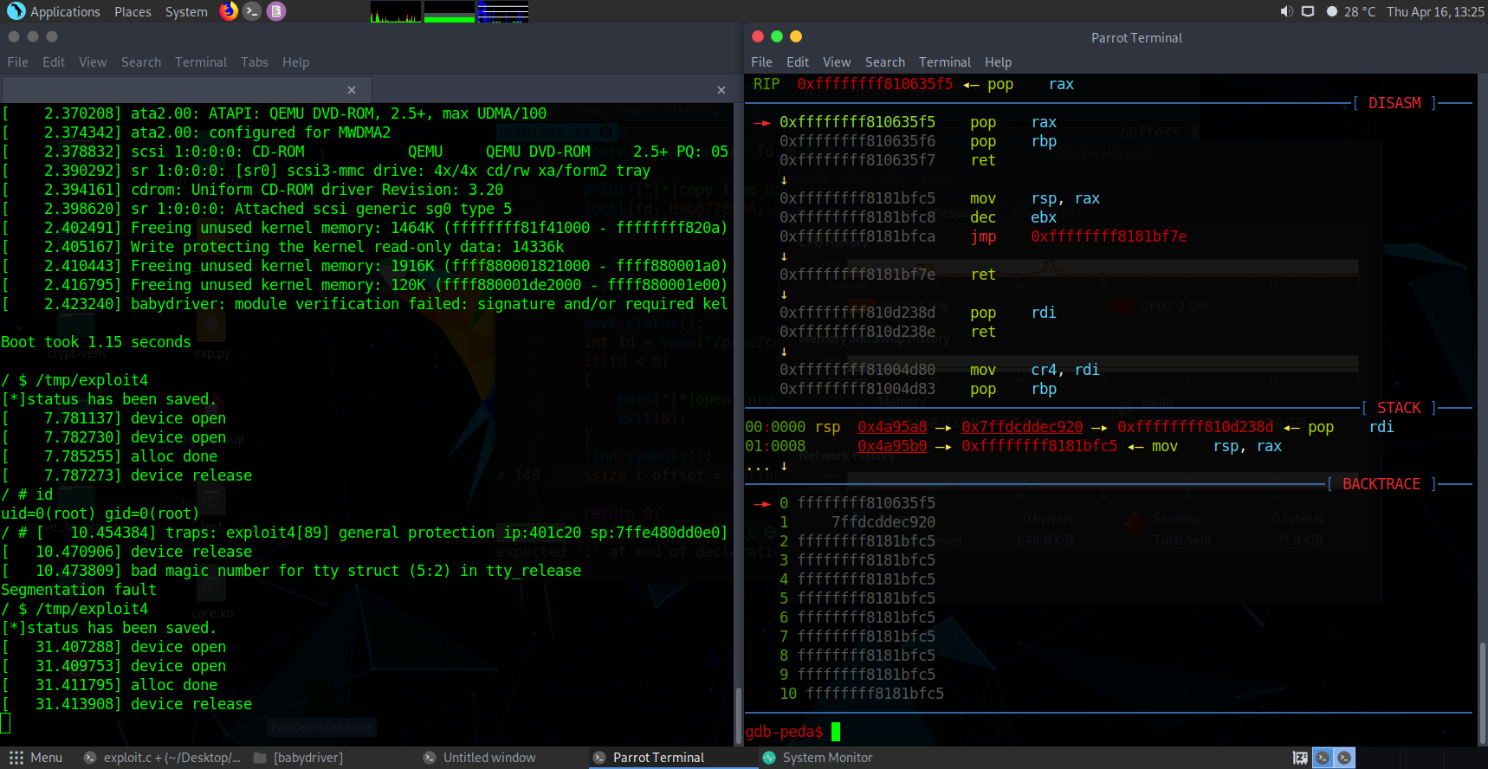Open Tabs menu in left terminal
Viewport: 1488px width, 769px height.
coord(255,62)
